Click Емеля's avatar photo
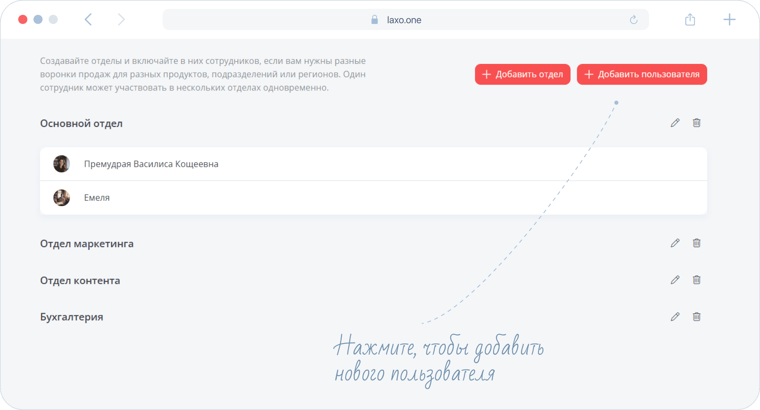The image size is (760, 410). click(x=62, y=198)
